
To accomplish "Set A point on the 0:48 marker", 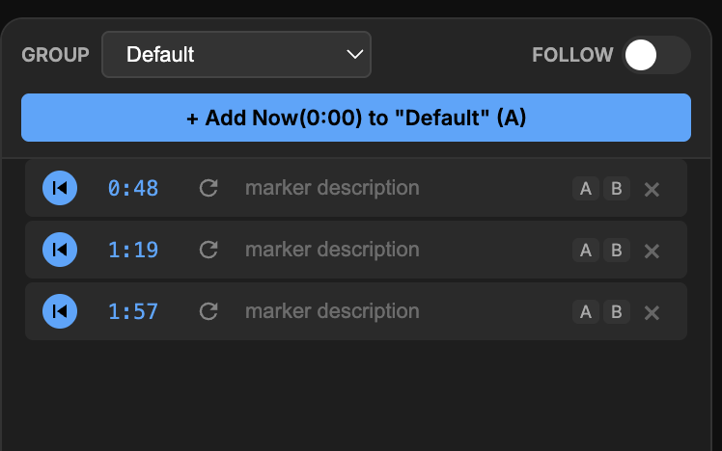I will coord(585,188).
